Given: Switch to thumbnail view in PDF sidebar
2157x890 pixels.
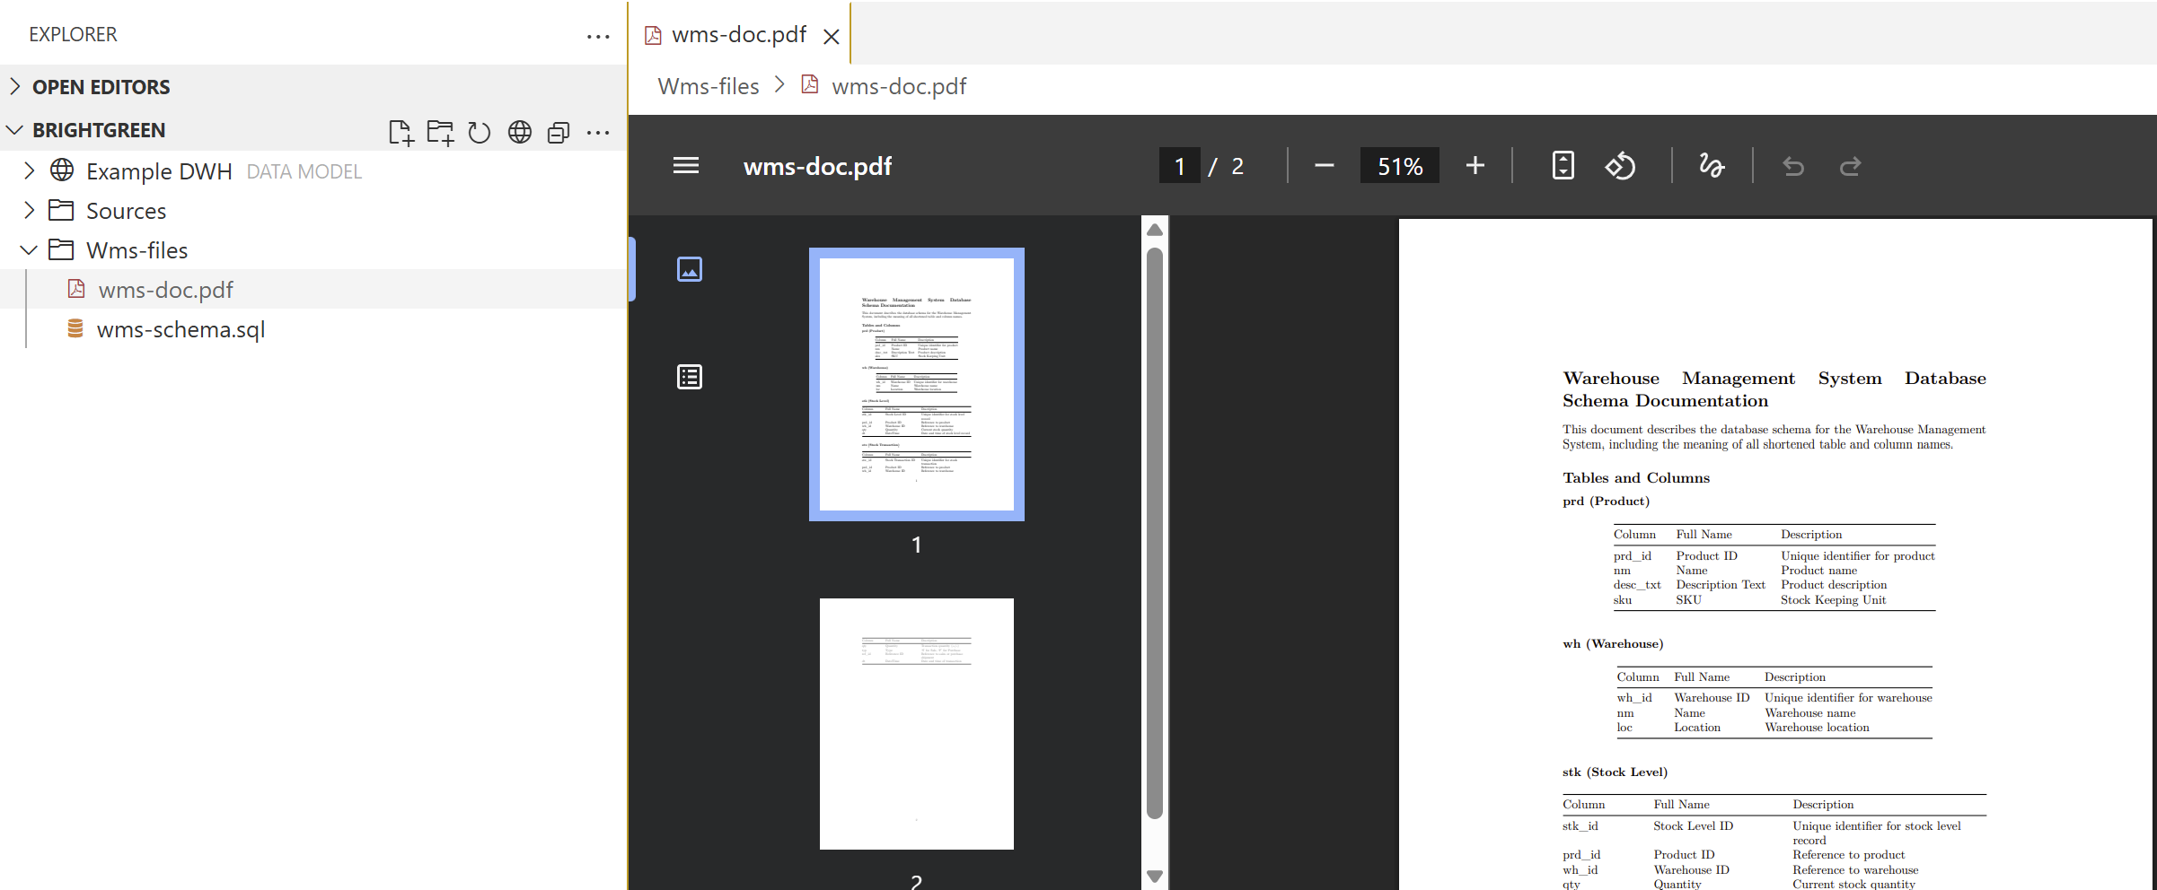Looking at the screenshot, I should point(690,269).
